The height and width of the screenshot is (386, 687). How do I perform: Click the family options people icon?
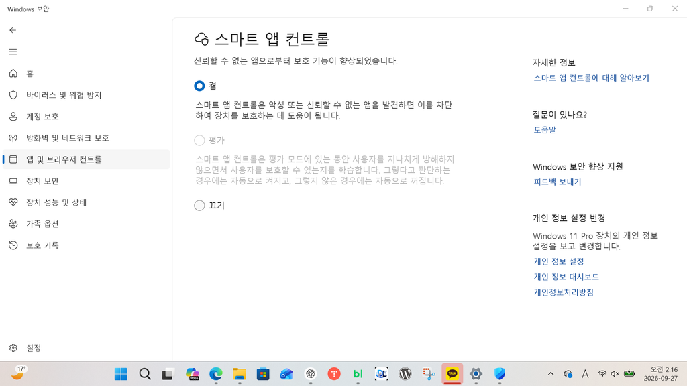(x=13, y=224)
